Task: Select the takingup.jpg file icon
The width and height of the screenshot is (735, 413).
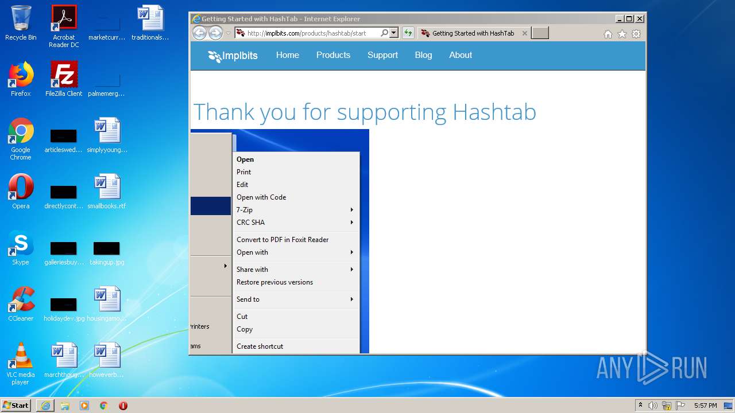Action: [107, 252]
